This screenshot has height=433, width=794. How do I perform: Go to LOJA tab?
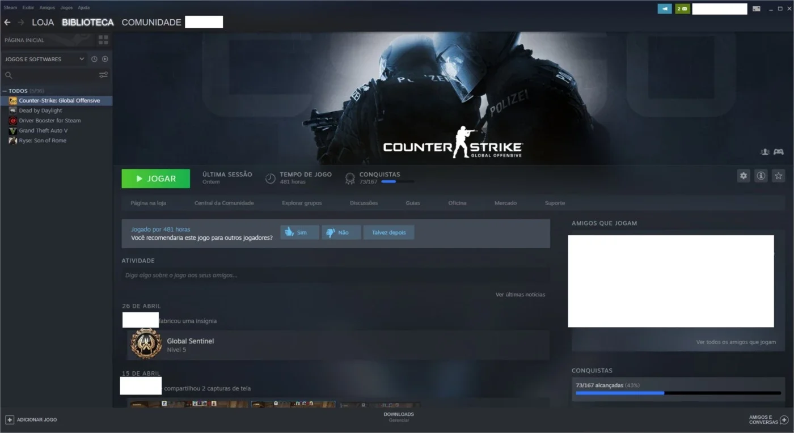click(43, 22)
